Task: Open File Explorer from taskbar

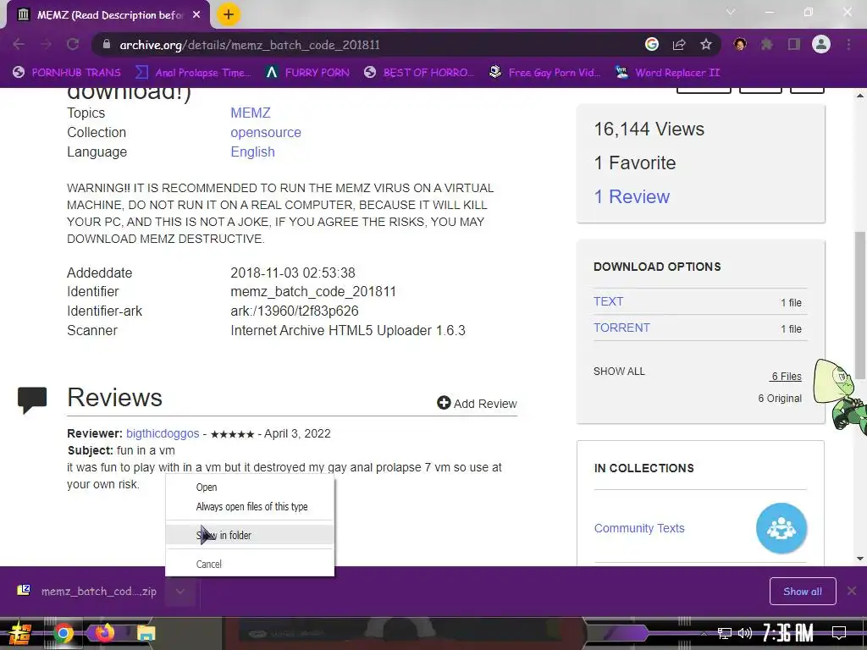Action: coord(146,633)
